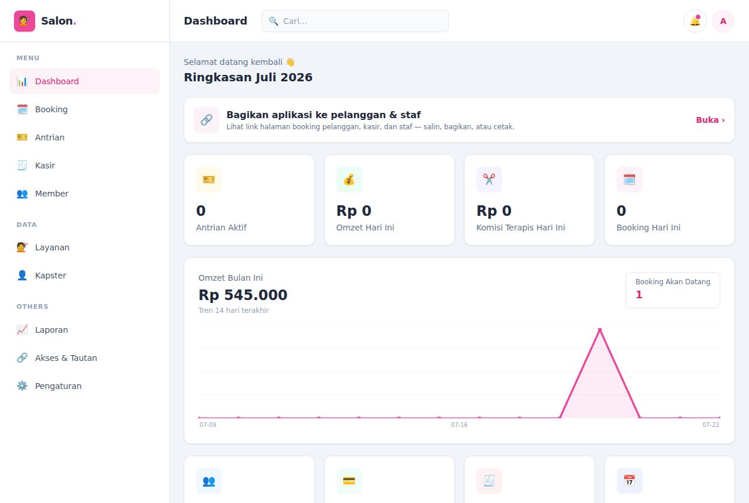The height and width of the screenshot is (503, 749).
Task: Click the Buka link on share banner
Action: [x=710, y=120]
